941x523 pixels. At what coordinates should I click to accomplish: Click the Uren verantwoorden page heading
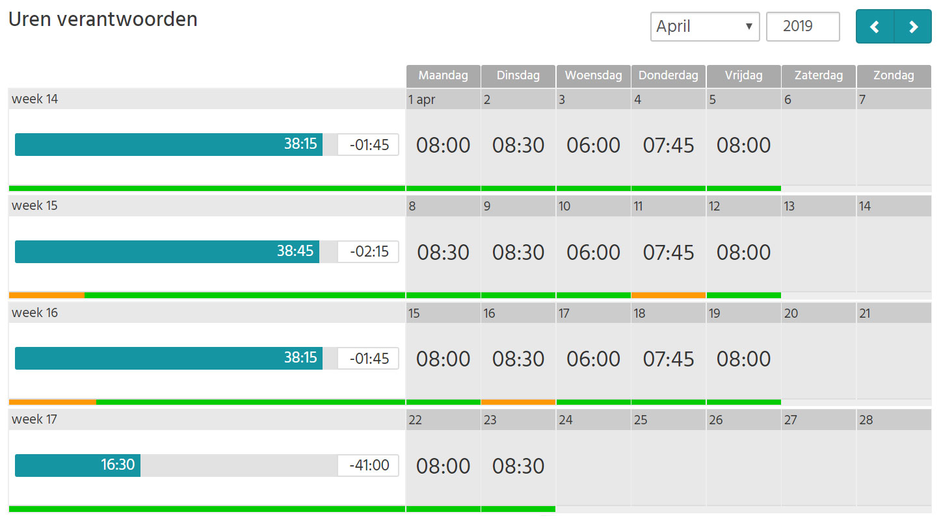point(103,19)
